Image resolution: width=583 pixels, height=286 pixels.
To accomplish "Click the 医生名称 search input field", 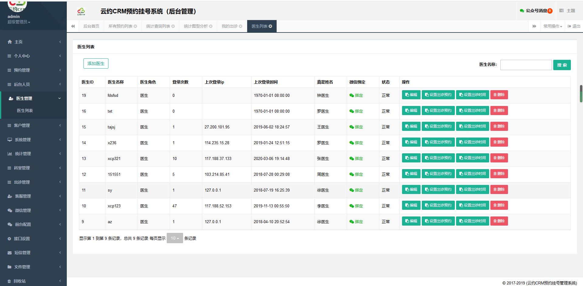I will pyautogui.click(x=526, y=65).
